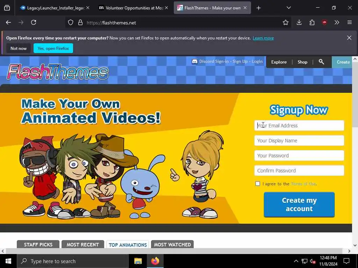Click the taskbar clock showing 12:48 PM
Viewport: 358px width, 268px height.
tap(328, 261)
